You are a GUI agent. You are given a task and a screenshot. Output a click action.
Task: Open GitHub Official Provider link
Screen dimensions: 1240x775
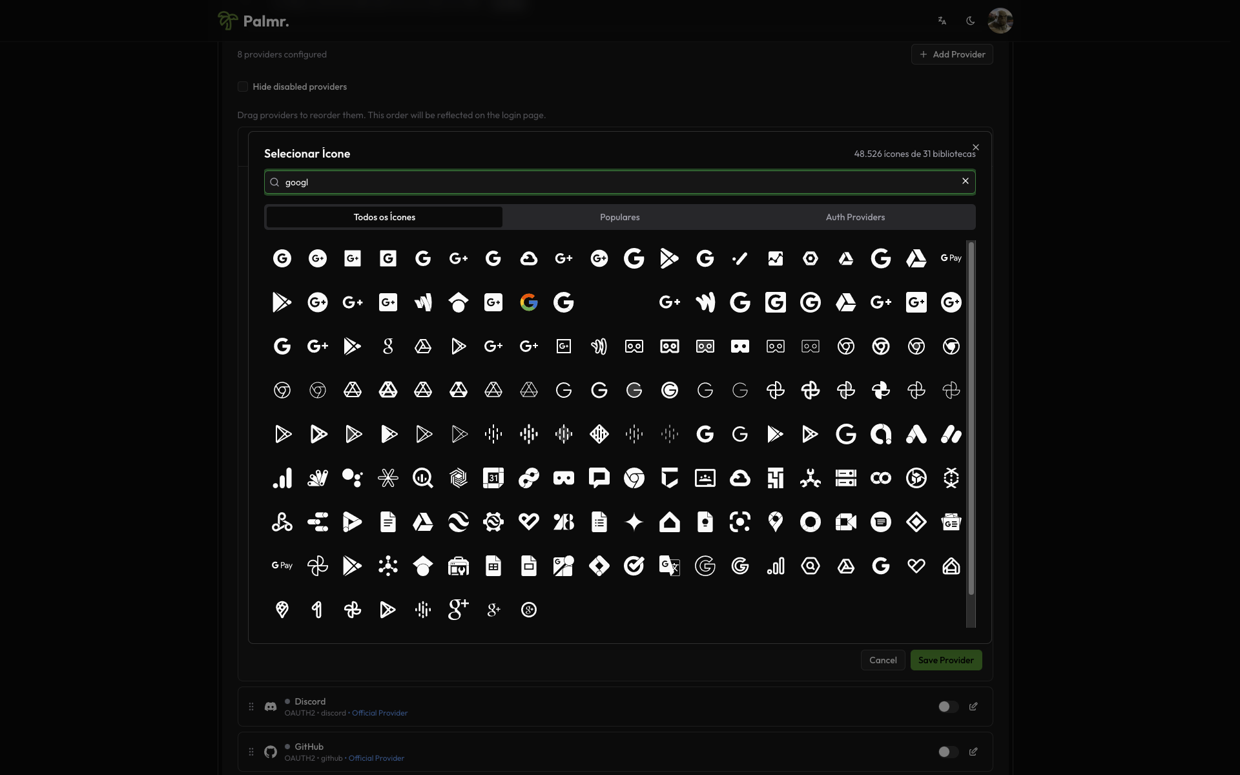click(x=377, y=758)
